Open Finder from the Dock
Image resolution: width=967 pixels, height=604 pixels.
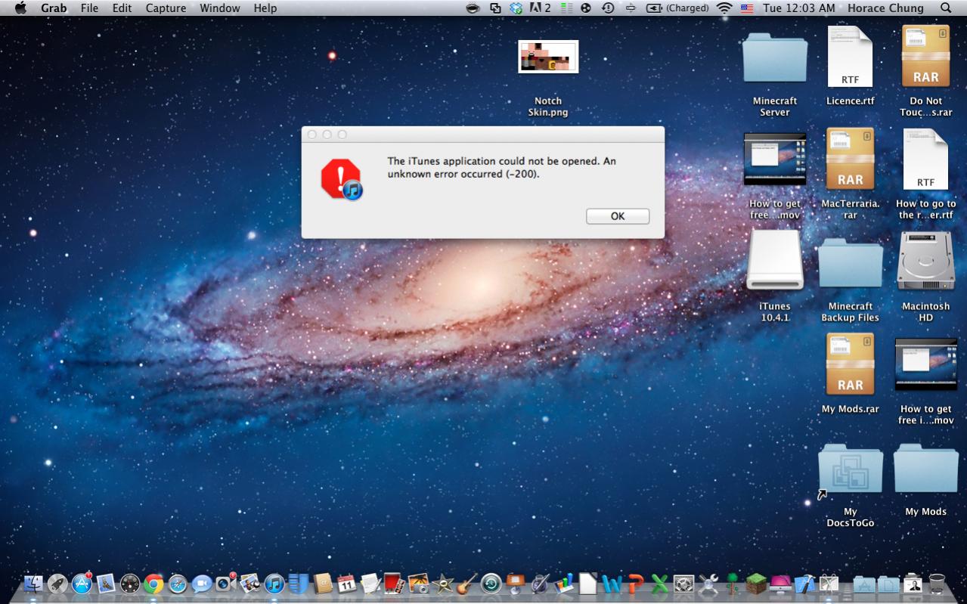33,584
